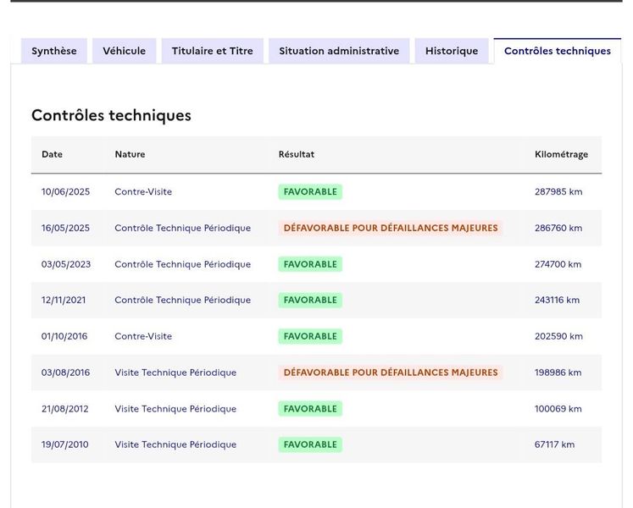Click the 21/08/2012 date cell
This screenshot has width=633, height=508.
(64, 409)
